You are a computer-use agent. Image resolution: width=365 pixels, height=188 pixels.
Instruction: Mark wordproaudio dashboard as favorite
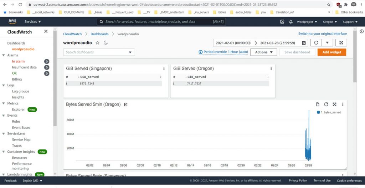click(98, 43)
